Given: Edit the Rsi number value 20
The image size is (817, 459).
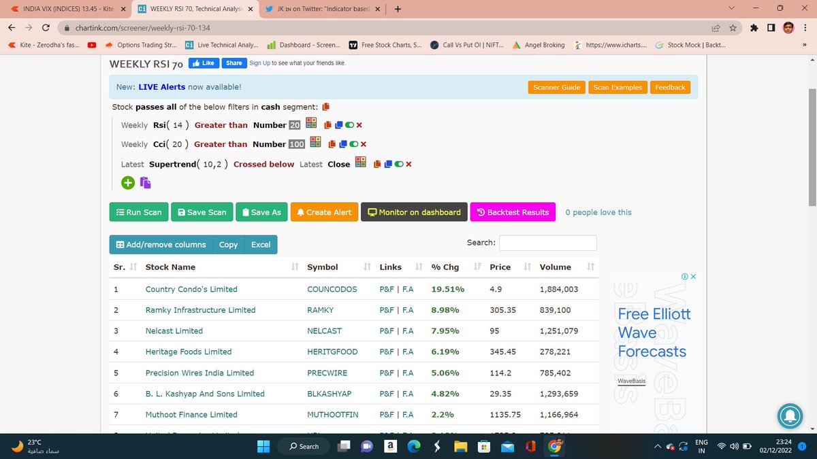Looking at the screenshot, I should [295, 125].
